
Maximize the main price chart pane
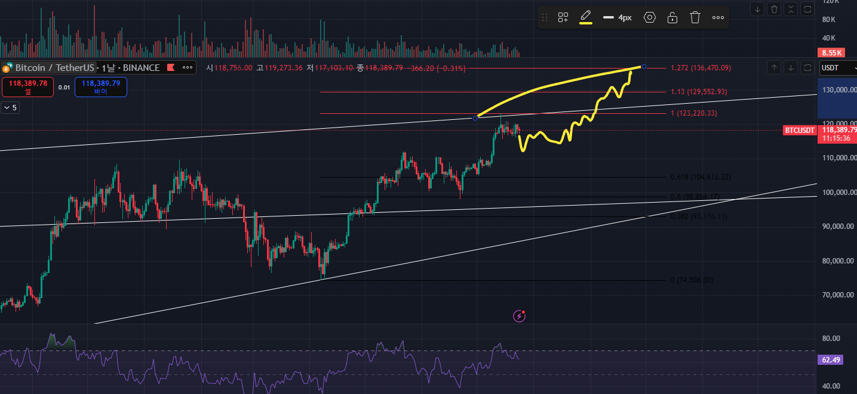807,67
